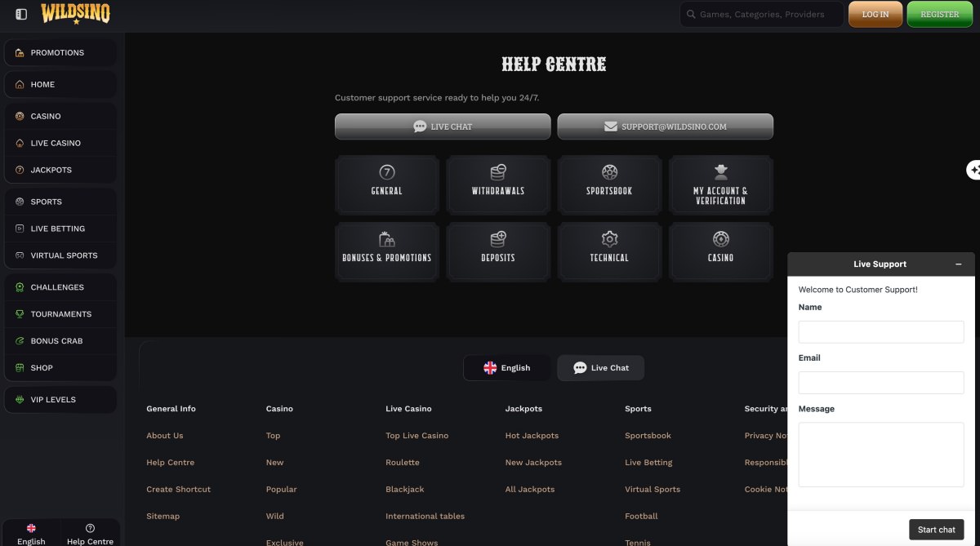The width and height of the screenshot is (980, 546).
Task: Click the Name field in Live Support
Action: tap(881, 332)
